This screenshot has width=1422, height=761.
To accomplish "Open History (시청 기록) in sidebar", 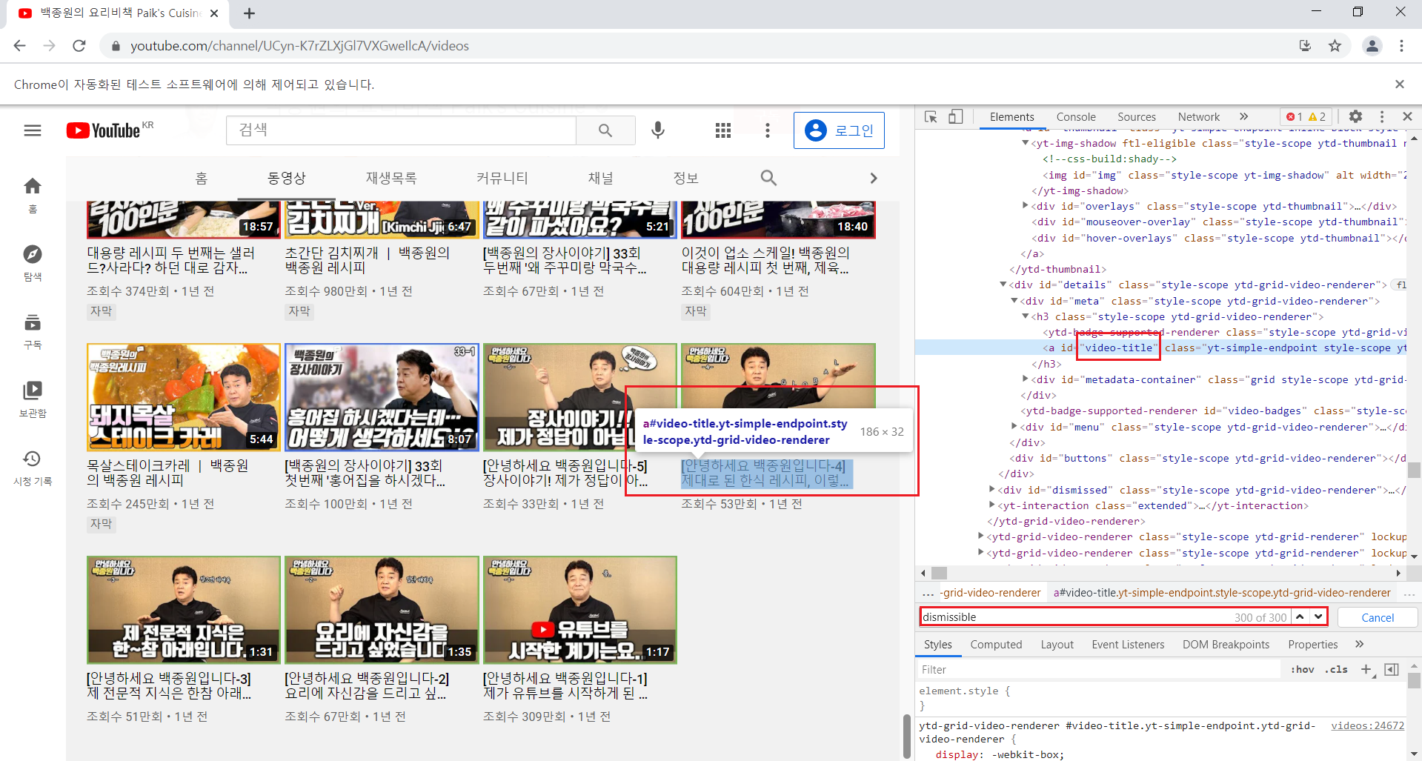I will 33,468.
